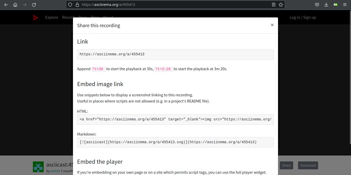The image size is (351, 175).
Task: Click the ?t=30 code snippet
Action: pyautogui.click(x=99, y=69)
